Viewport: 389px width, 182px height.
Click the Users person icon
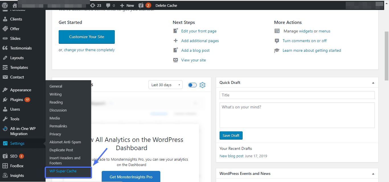coord(5,109)
